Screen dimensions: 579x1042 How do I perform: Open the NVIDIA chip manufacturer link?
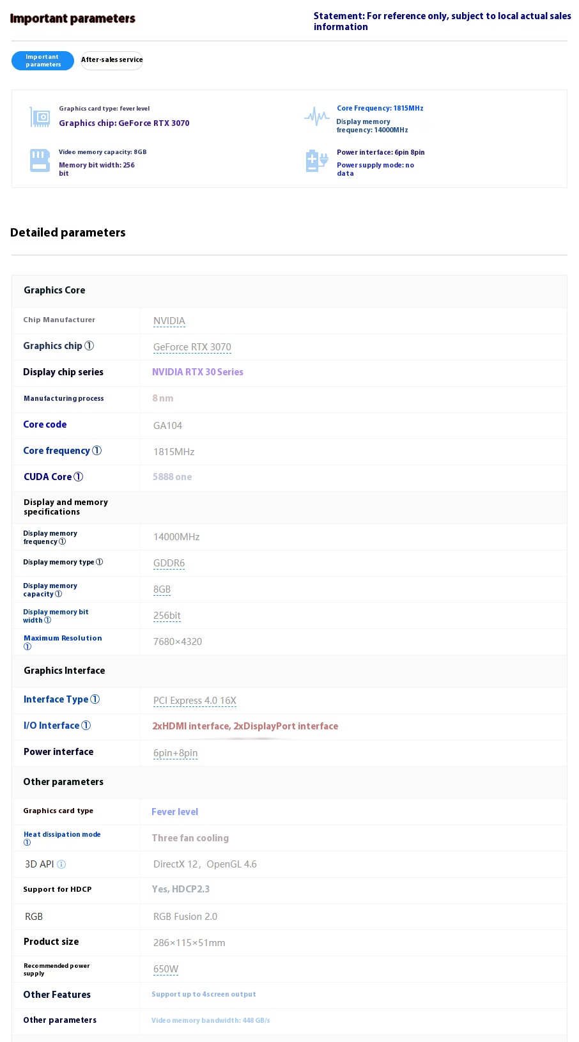coord(169,321)
